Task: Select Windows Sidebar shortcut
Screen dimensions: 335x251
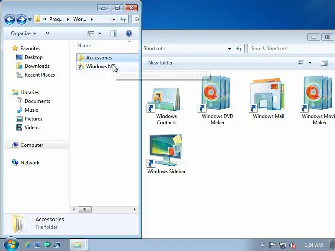Action: tap(166, 154)
